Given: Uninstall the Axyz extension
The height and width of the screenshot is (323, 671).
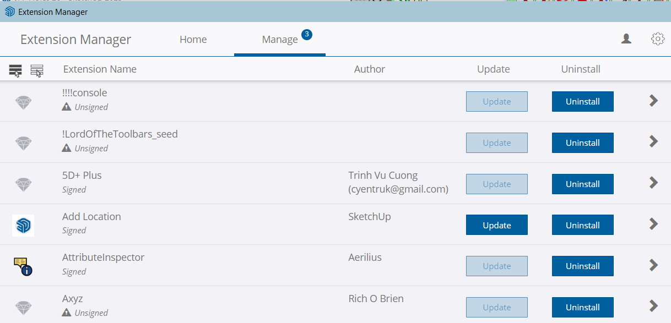Looking at the screenshot, I should click(x=582, y=307).
